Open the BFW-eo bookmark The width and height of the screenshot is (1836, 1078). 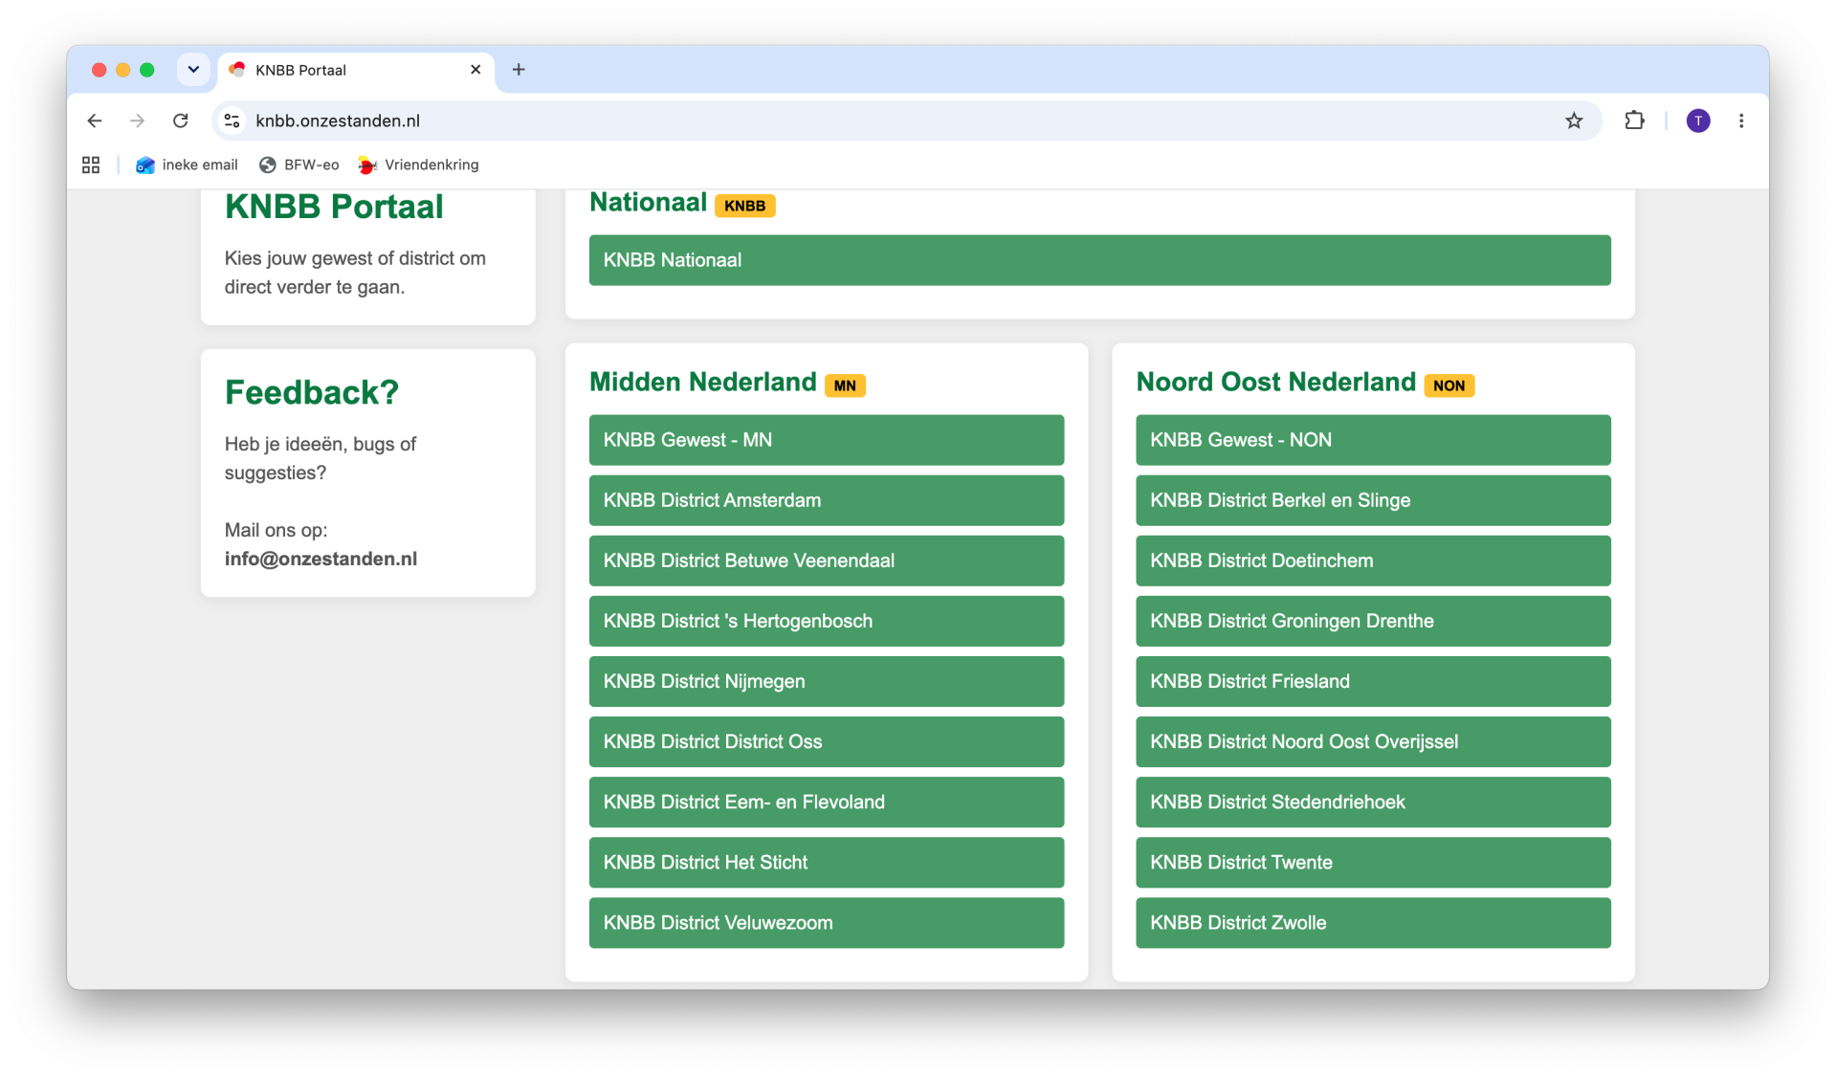299,165
